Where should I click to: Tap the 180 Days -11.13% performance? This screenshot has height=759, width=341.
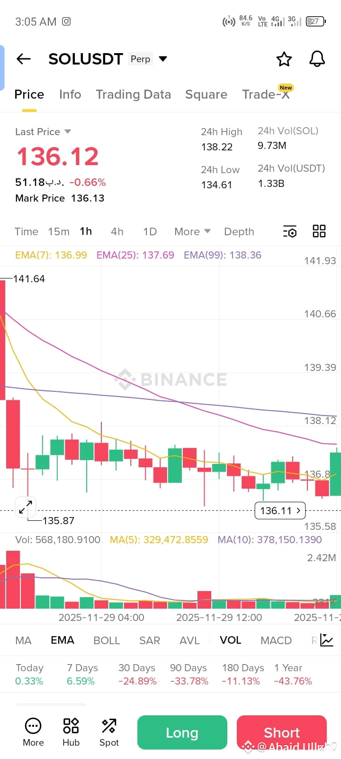[x=243, y=675]
